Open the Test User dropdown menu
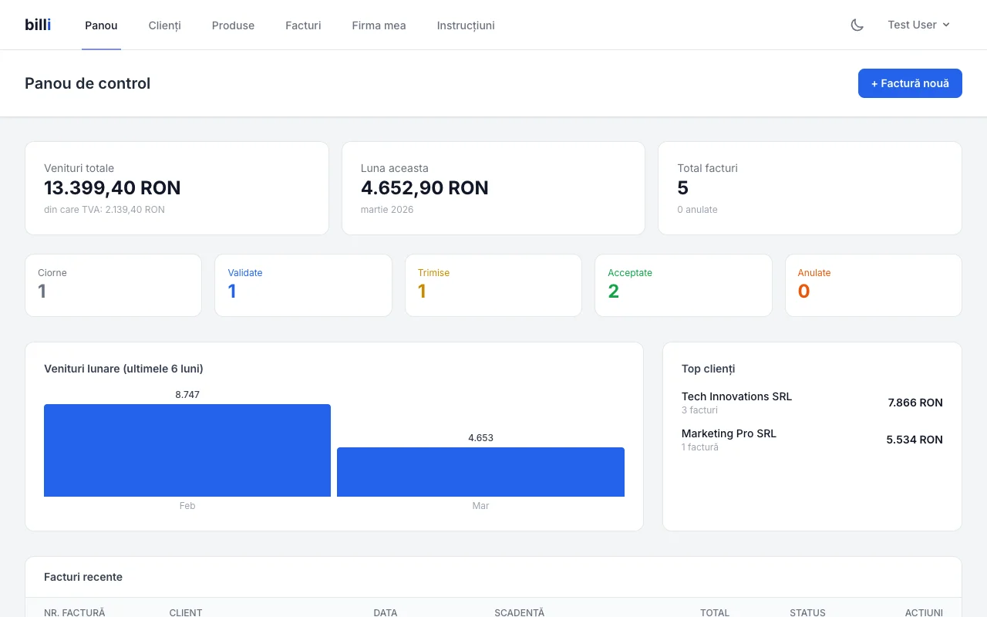Viewport: 987px width, 617px height. [918, 25]
